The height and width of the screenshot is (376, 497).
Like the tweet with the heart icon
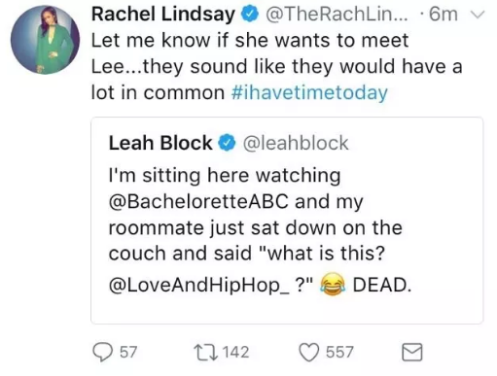(308, 353)
